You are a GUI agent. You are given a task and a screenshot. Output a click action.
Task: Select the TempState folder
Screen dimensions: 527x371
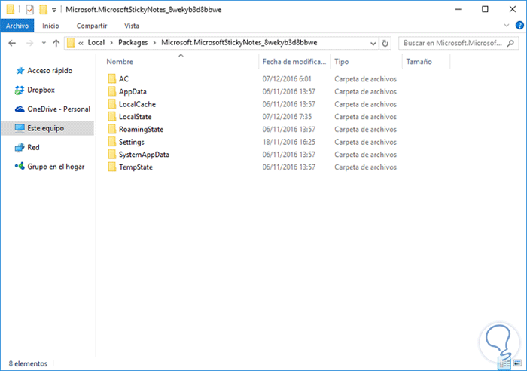(x=136, y=167)
